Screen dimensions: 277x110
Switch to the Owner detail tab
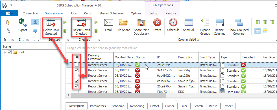pos(170,106)
